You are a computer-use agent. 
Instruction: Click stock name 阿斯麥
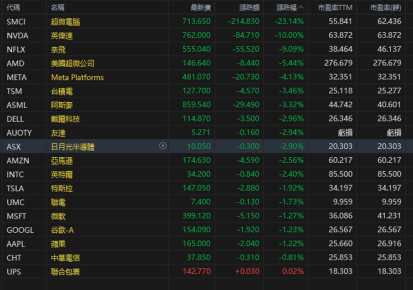coord(62,105)
